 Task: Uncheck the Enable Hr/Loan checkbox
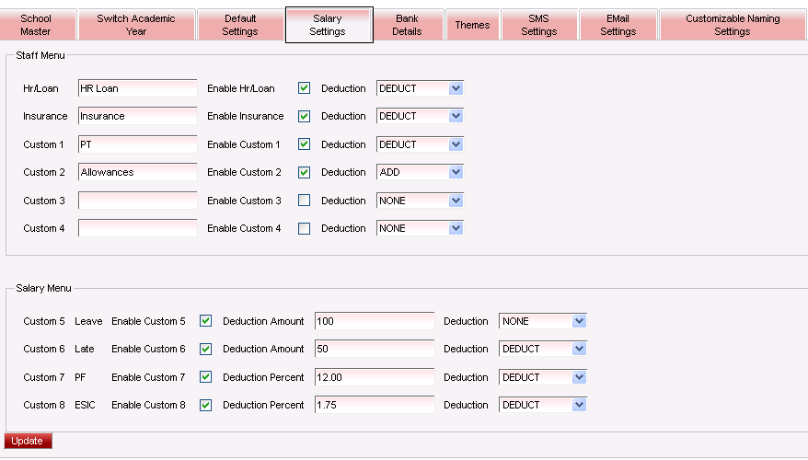pyautogui.click(x=305, y=88)
